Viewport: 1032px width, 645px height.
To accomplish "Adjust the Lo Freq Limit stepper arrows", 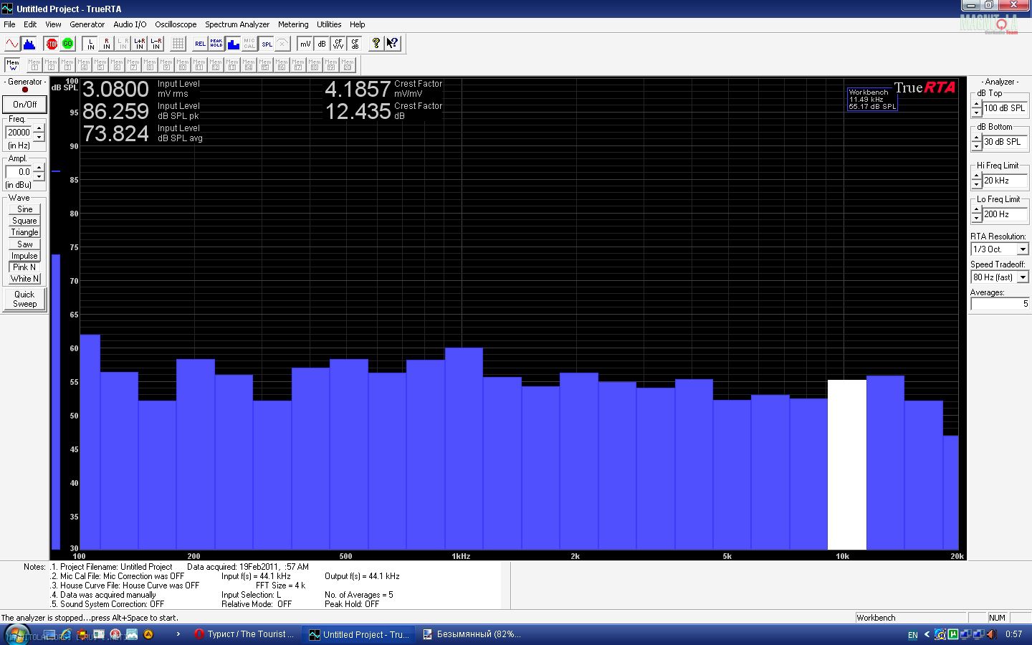I will click(976, 214).
